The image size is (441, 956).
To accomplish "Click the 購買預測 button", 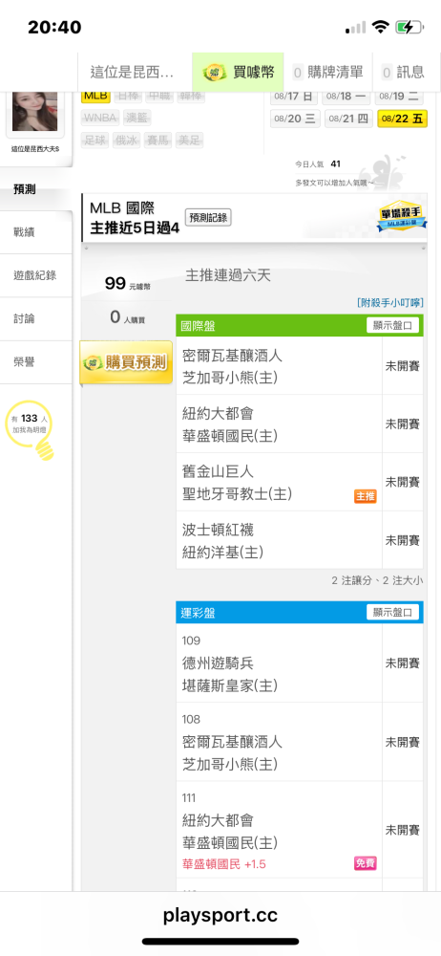I will pyautogui.click(x=126, y=362).
